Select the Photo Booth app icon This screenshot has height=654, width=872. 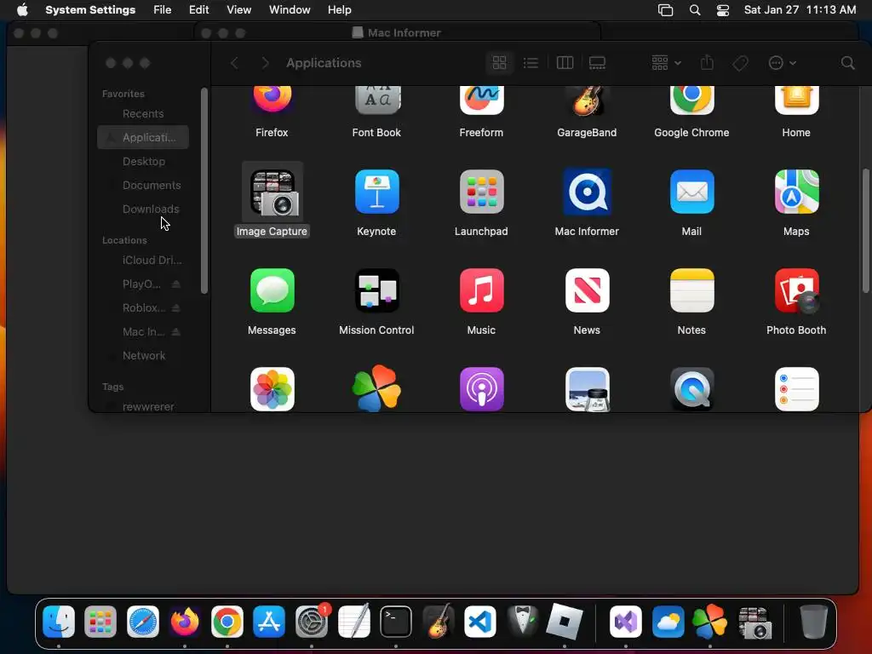tap(796, 291)
